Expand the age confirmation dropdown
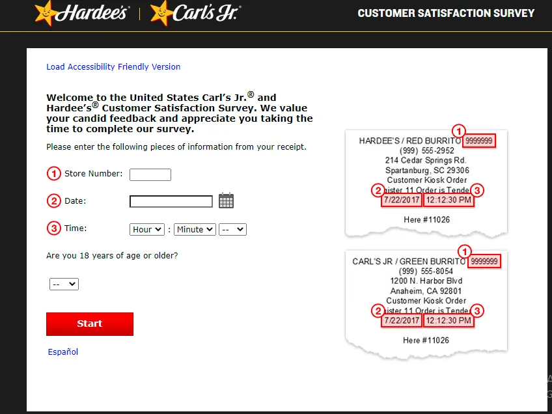 tap(64, 284)
